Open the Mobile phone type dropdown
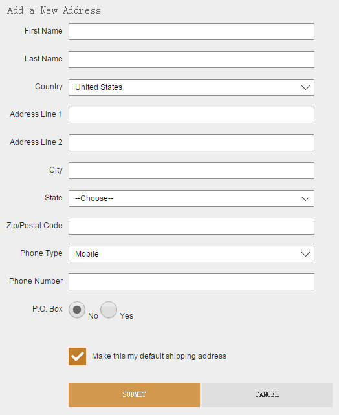The image size is (339, 415). 191,254
